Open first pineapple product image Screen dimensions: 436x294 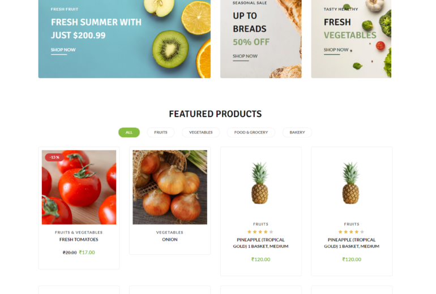260,183
